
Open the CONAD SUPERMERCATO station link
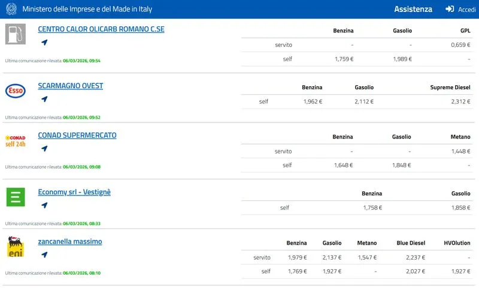[77, 136]
